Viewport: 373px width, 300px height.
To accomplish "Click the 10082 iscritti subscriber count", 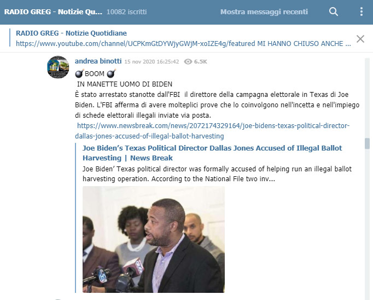I will [x=126, y=12].
